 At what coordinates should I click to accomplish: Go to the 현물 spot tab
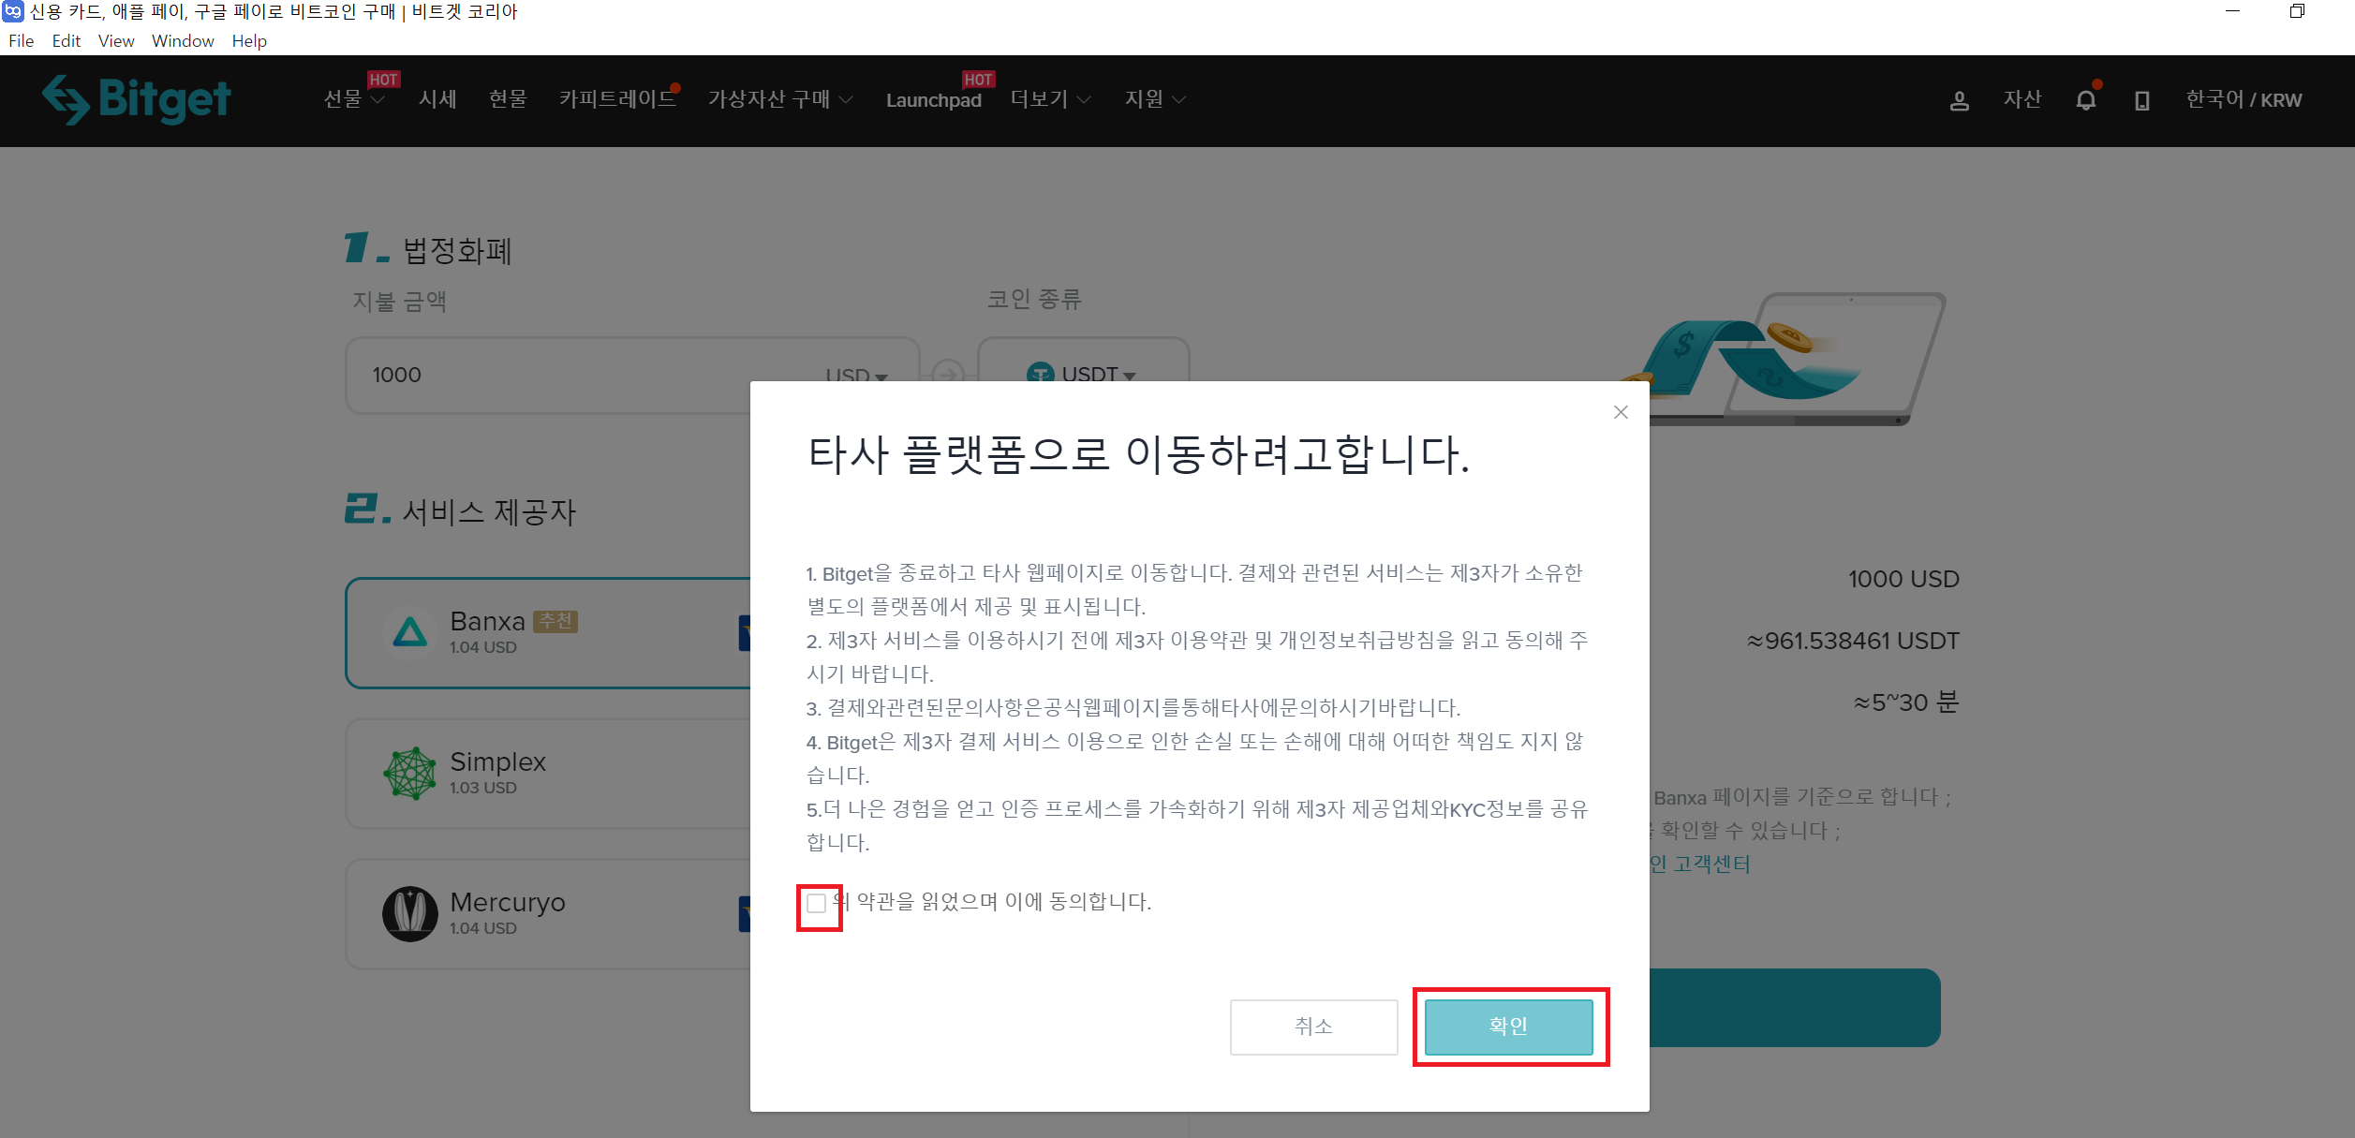click(x=508, y=99)
